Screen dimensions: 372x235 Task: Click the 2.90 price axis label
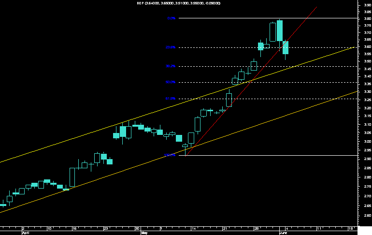click(368, 159)
